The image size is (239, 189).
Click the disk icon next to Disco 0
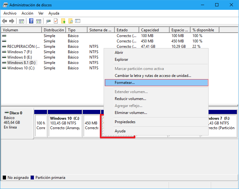pyautogui.click(x=7, y=113)
